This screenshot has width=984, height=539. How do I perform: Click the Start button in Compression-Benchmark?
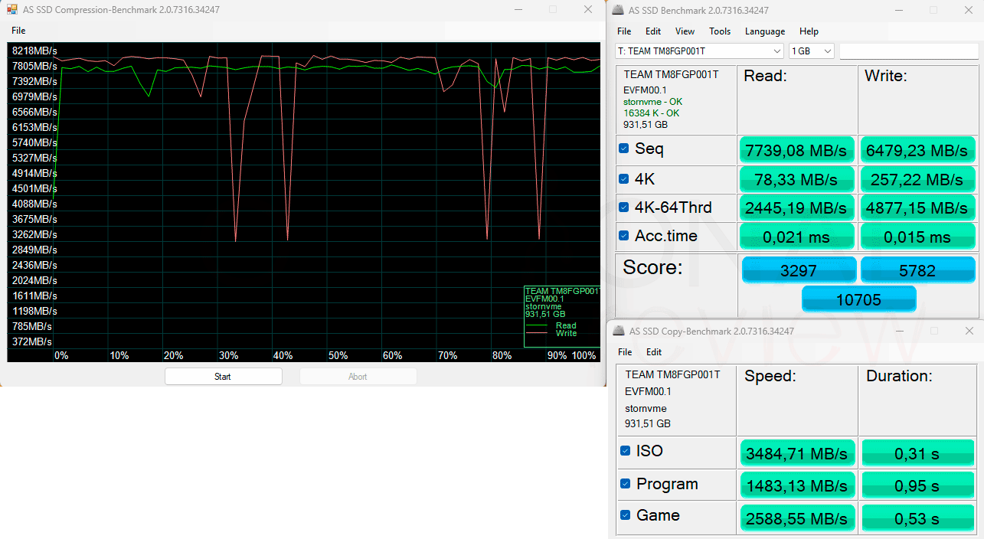pyautogui.click(x=223, y=377)
